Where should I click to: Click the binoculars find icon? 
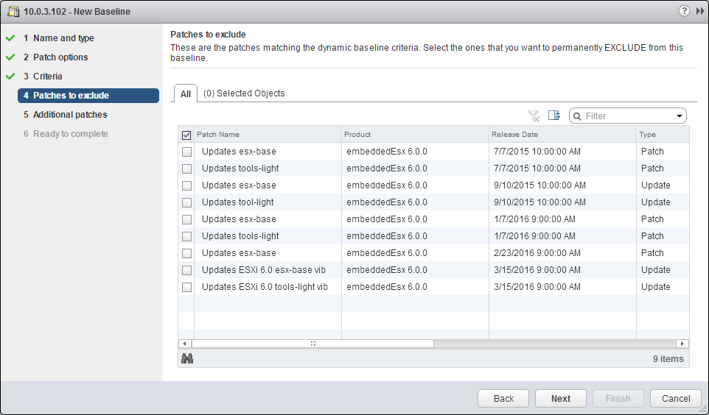(x=187, y=359)
